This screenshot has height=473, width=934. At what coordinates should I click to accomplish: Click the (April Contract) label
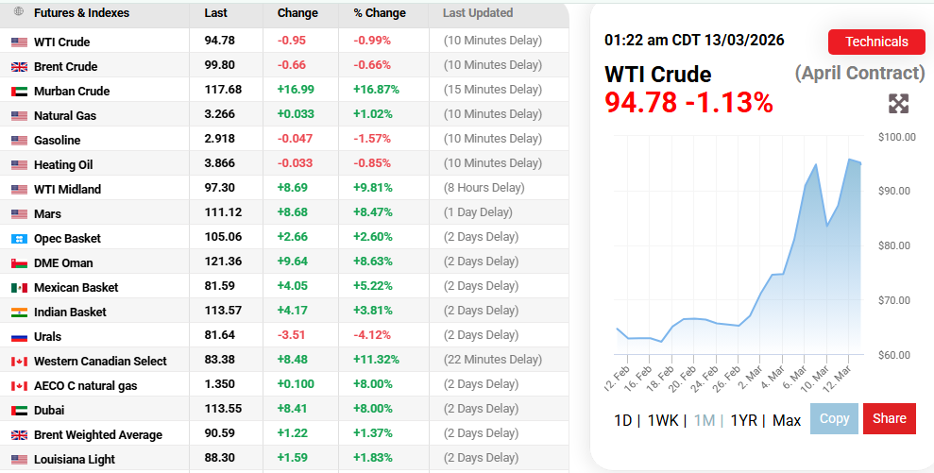click(x=859, y=73)
